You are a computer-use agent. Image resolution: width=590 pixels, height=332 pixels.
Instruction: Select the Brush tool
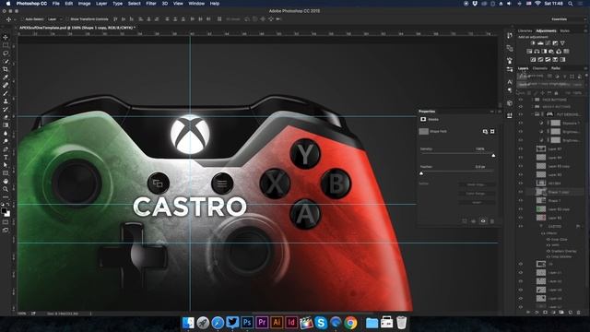point(6,93)
